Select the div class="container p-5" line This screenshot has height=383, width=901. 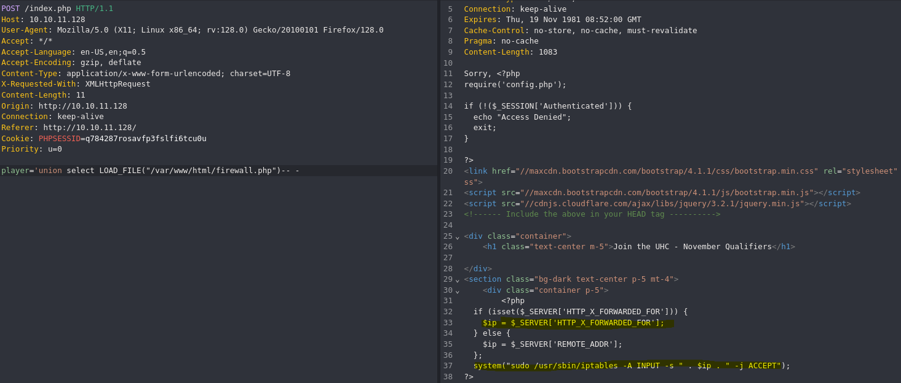coord(546,290)
